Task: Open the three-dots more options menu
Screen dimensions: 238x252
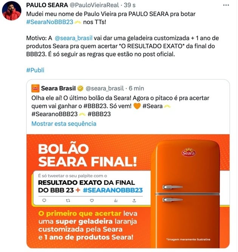Action: coord(226,5)
